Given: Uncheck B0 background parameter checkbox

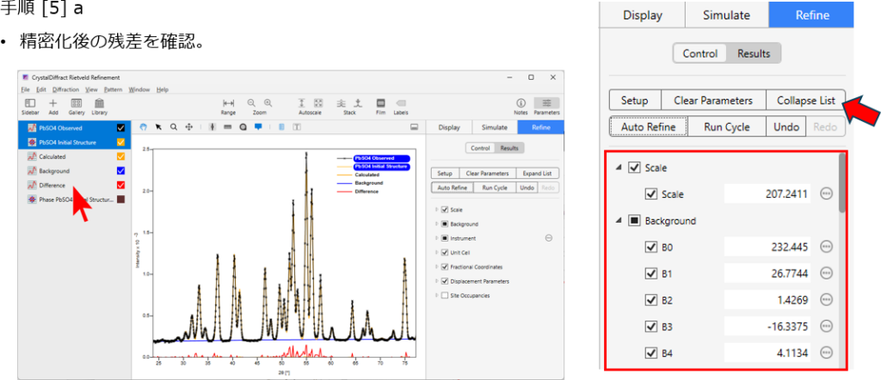Looking at the screenshot, I should tap(651, 247).
